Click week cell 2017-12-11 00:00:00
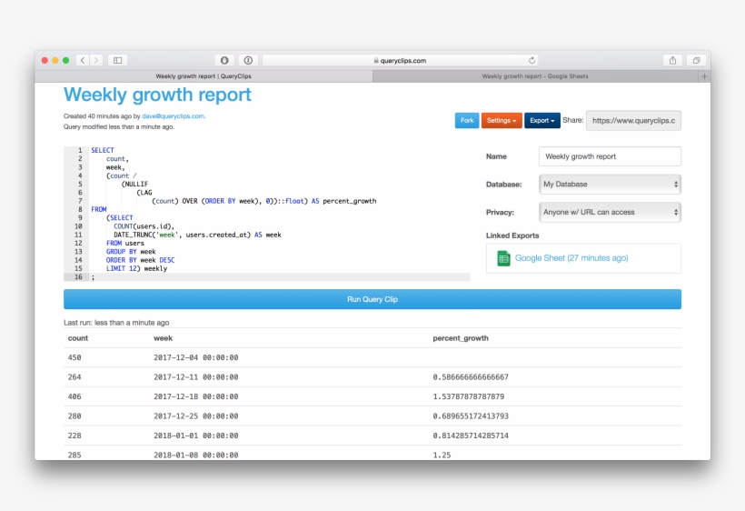The width and height of the screenshot is (745, 511). click(x=195, y=377)
